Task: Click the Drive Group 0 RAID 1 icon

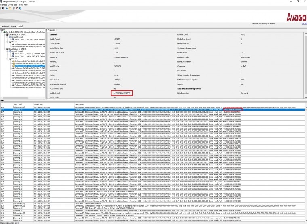Action: pyautogui.click(x=7, y=34)
